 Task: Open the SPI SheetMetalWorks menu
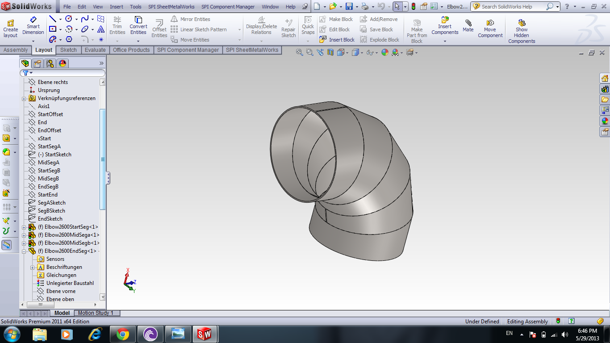[171, 7]
